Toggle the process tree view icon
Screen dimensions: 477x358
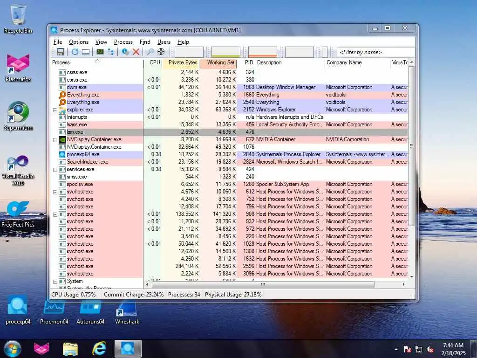click(x=111, y=52)
